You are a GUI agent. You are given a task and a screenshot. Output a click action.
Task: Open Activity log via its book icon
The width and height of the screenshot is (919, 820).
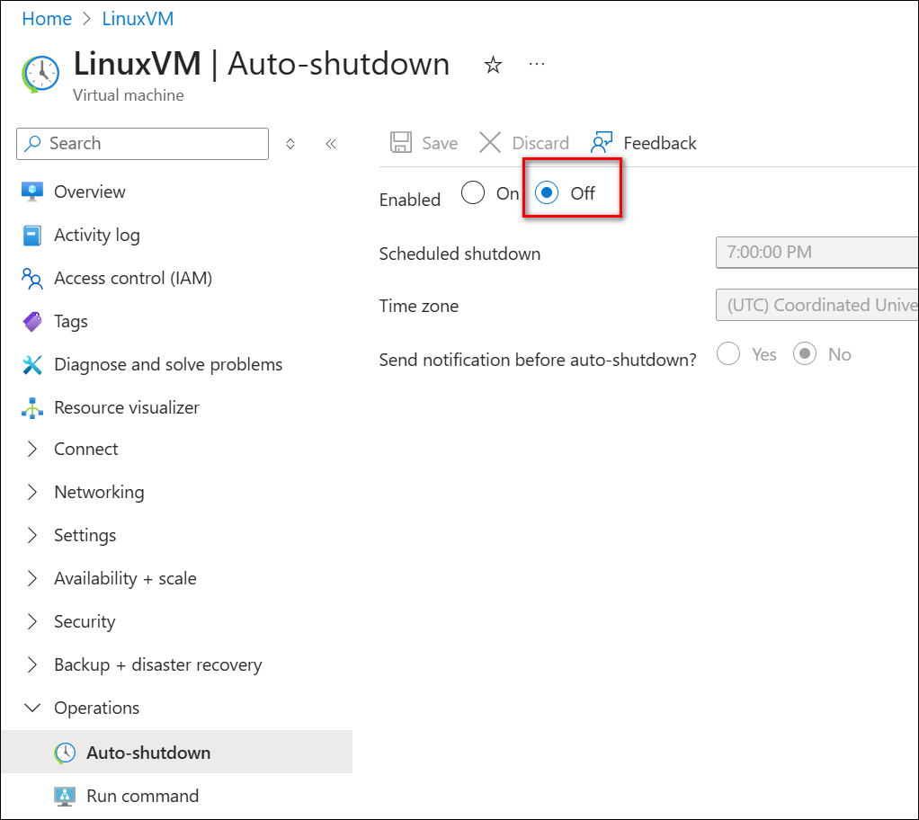tap(32, 235)
